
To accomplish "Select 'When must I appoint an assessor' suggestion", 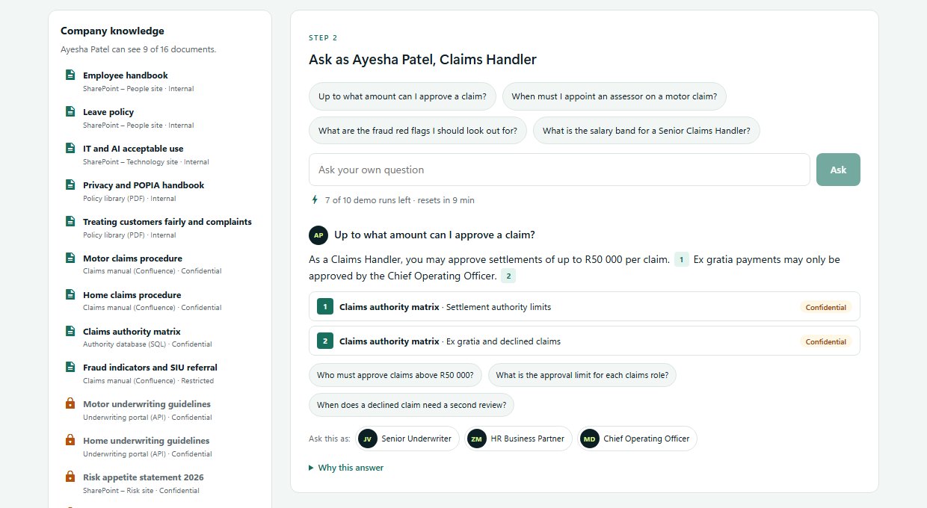I will pos(615,96).
